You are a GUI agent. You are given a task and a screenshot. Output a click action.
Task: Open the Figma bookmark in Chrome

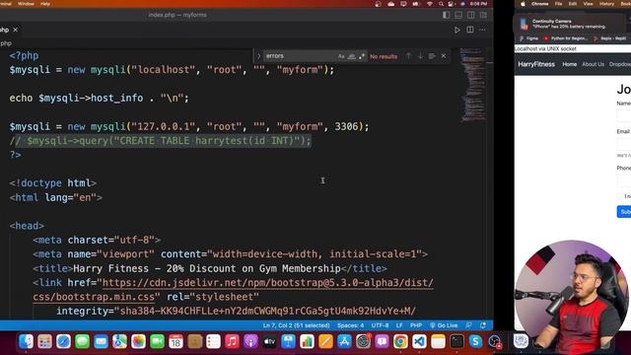click(x=528, y=38)
